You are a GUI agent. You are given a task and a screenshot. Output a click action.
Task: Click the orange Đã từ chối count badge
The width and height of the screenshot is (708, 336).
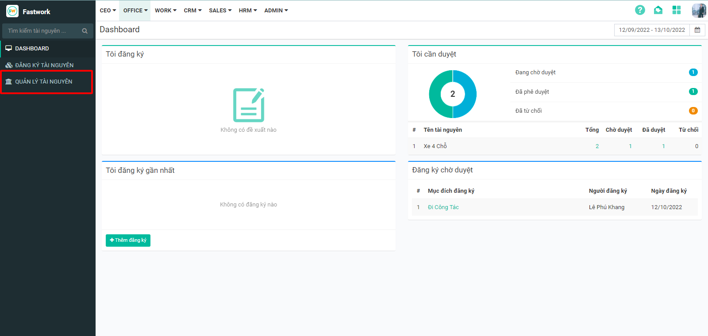pos(693,111)
